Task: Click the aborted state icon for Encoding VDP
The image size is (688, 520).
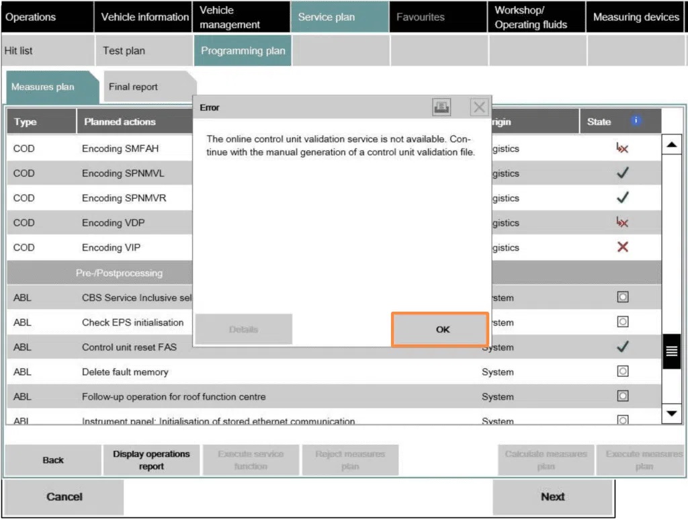Action: [622, 222]
